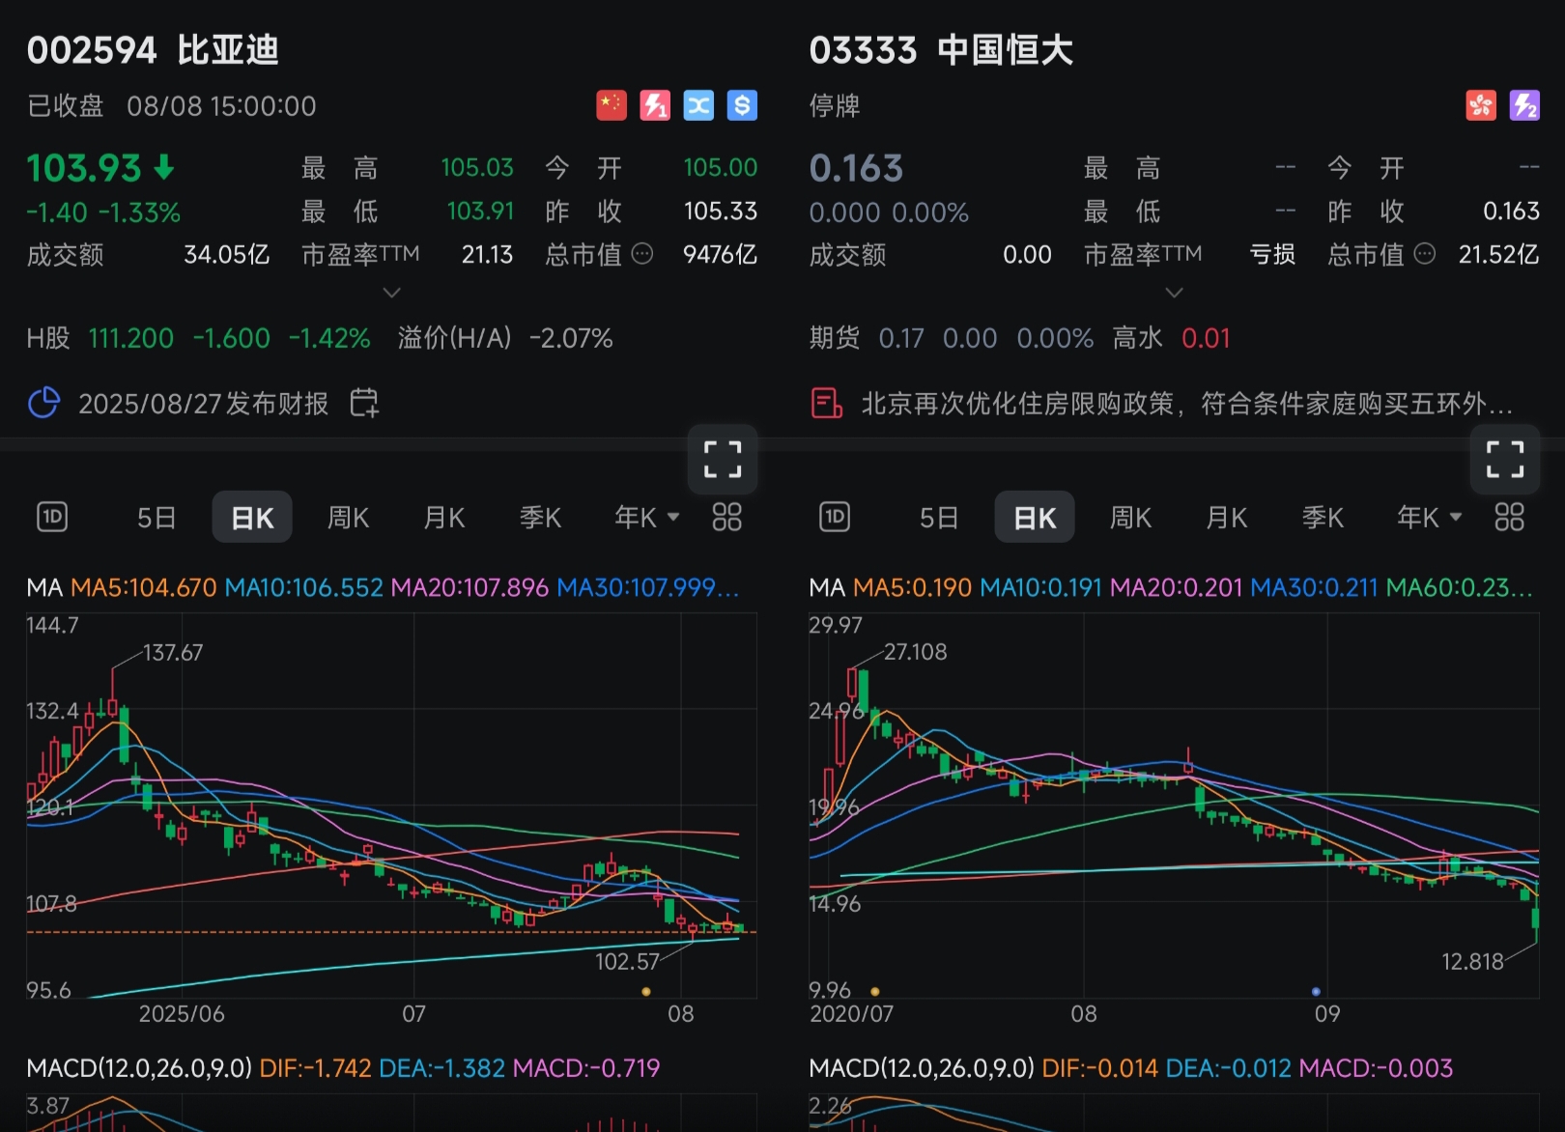Click 137.67 high marker on BYD chart
The height and width of the screenshot is (1132, 1565).
tap(173, 652)
